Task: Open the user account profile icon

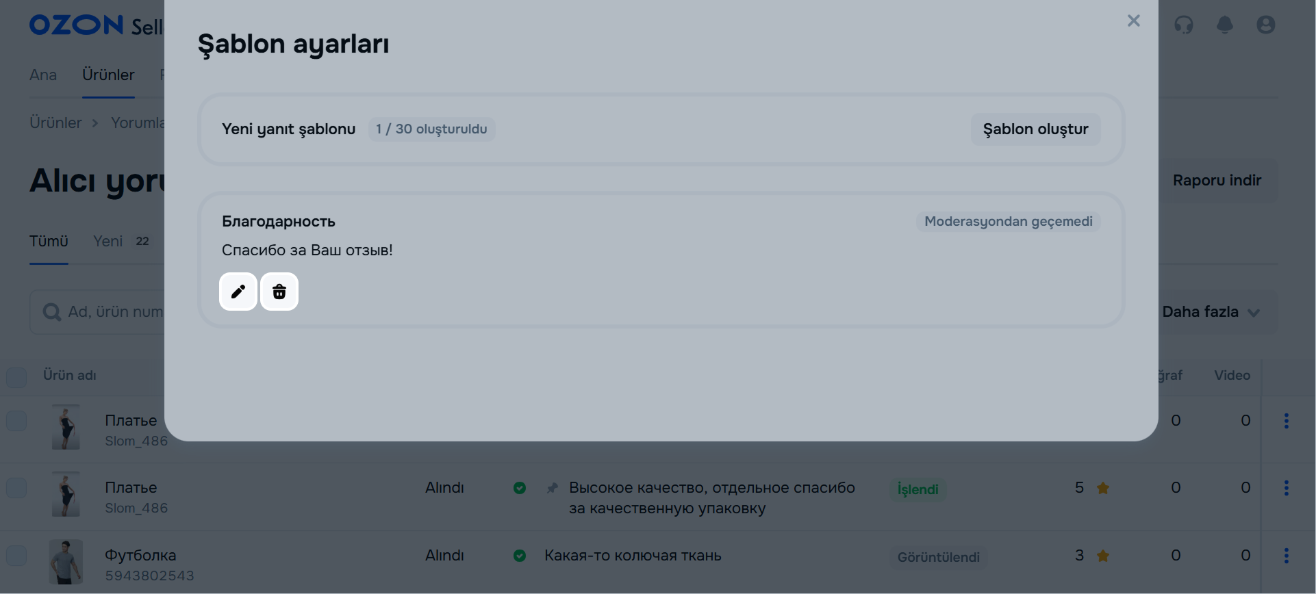Action: 1265,25
